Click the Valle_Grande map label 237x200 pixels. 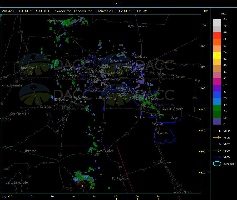click(78, 97)
